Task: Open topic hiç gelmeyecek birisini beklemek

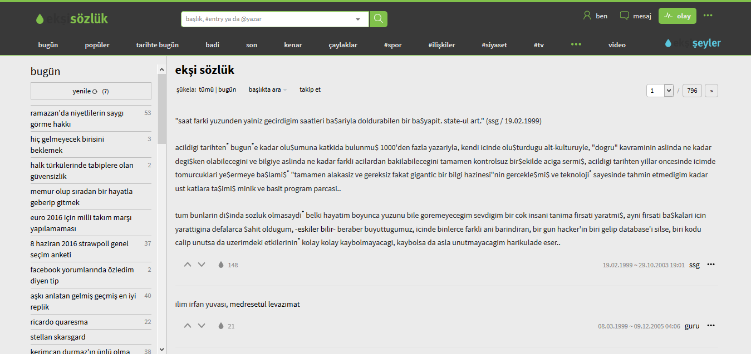Action: click(x=91, y=144)
